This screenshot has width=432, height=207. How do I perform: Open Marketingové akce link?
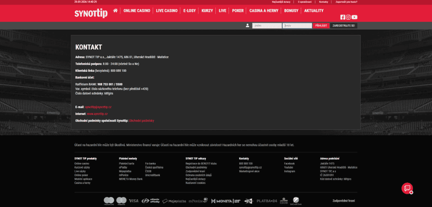coord(249,171)
